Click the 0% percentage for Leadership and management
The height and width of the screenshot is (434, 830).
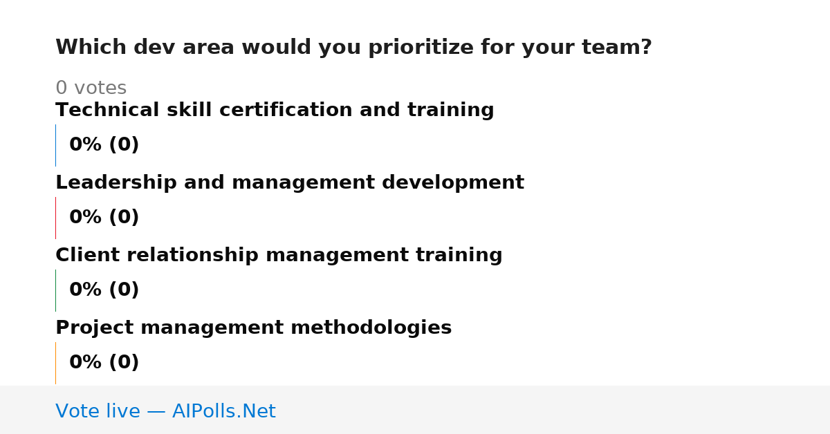(x=86, y=218)
